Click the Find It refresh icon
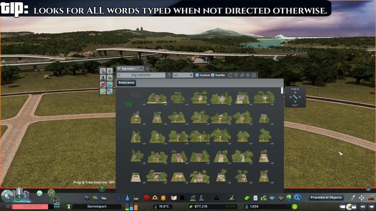Screen dimensions: 376x211 [x=230, y=75]
